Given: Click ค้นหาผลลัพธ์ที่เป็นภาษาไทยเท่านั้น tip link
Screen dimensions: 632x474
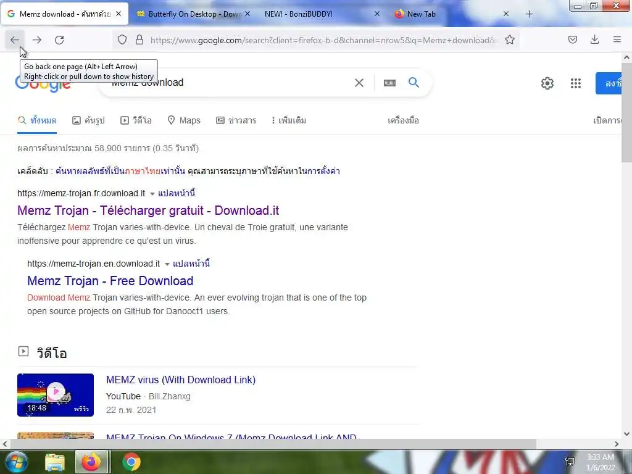Looking at the screenshot, I should click(120, 171).
